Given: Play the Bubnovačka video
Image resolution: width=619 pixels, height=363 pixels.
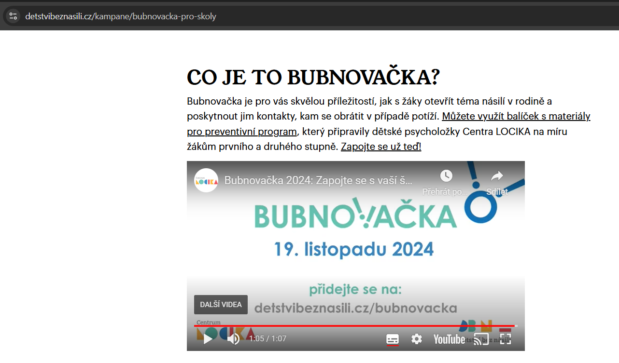Looking at the screenshot, I should (x=208, y=339).
